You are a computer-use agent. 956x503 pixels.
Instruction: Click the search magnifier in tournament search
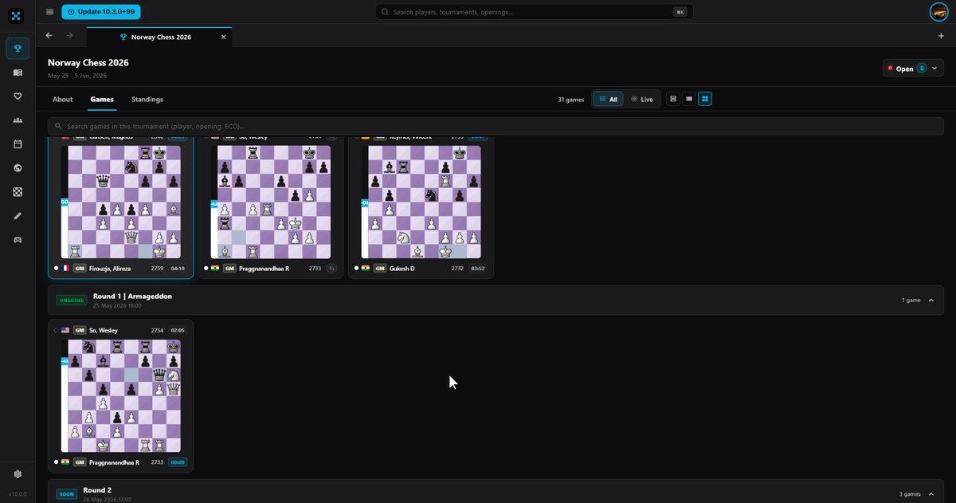[58, 126]
